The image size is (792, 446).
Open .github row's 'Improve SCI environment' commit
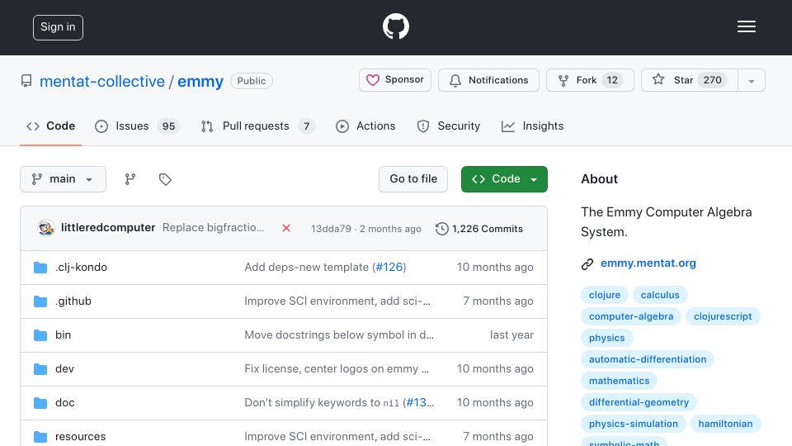pos(337,301)
